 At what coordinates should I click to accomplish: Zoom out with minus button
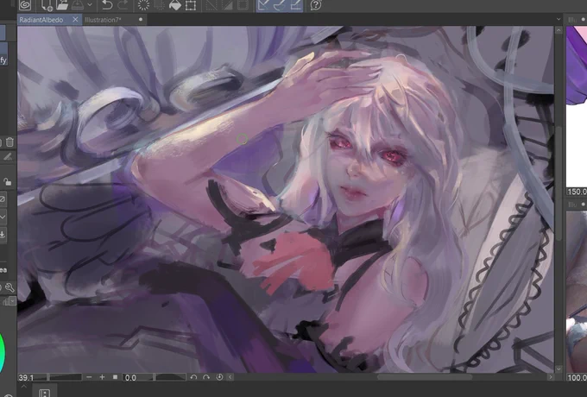click(x=89, y=377)
